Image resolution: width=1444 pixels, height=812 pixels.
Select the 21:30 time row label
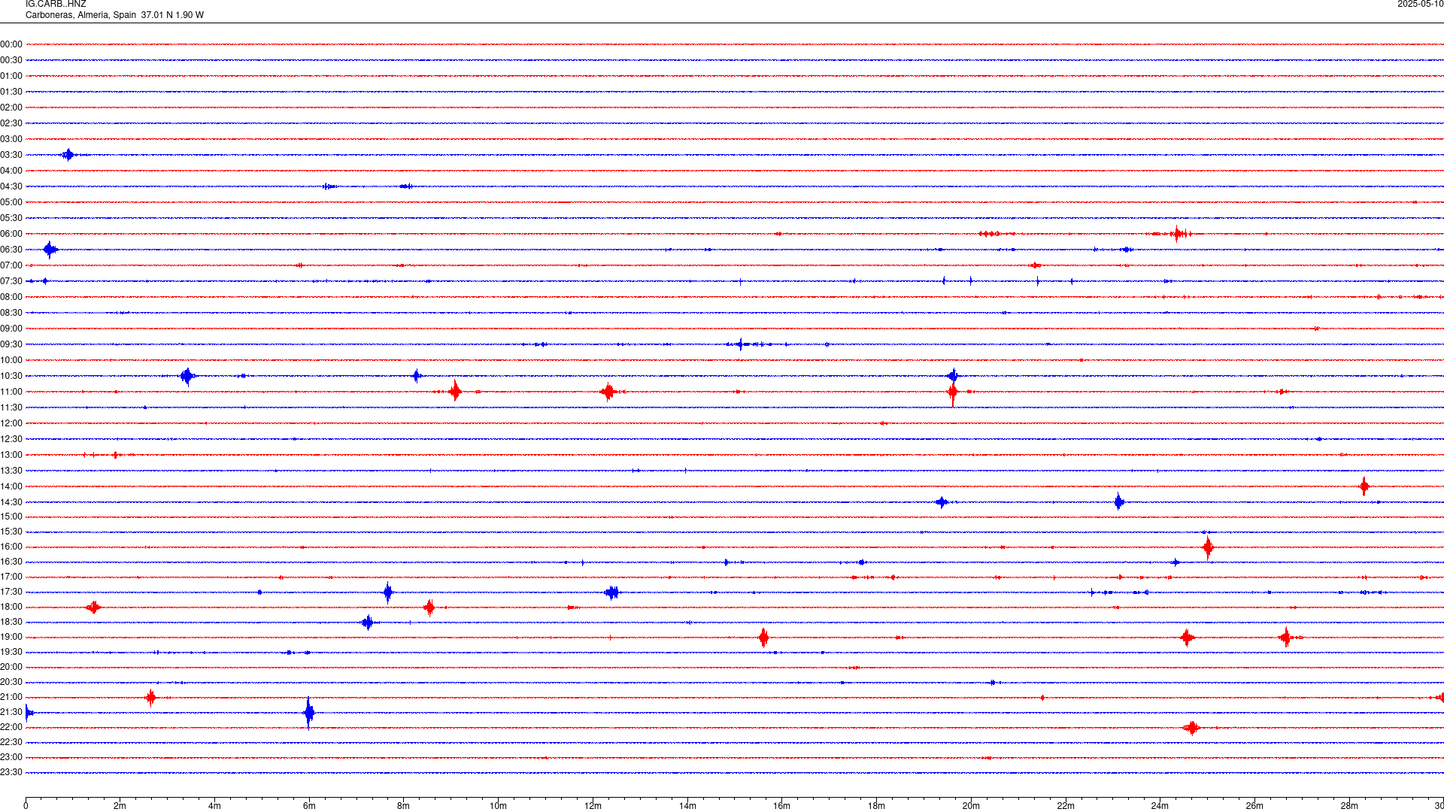click(x=11, y=712)
